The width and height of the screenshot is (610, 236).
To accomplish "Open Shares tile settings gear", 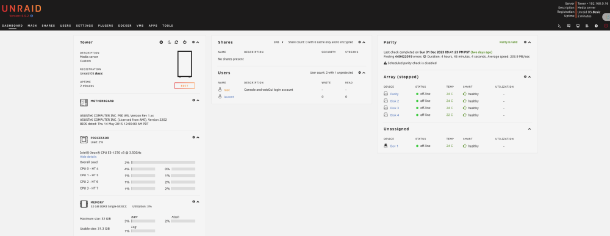I will pos(359,42).
